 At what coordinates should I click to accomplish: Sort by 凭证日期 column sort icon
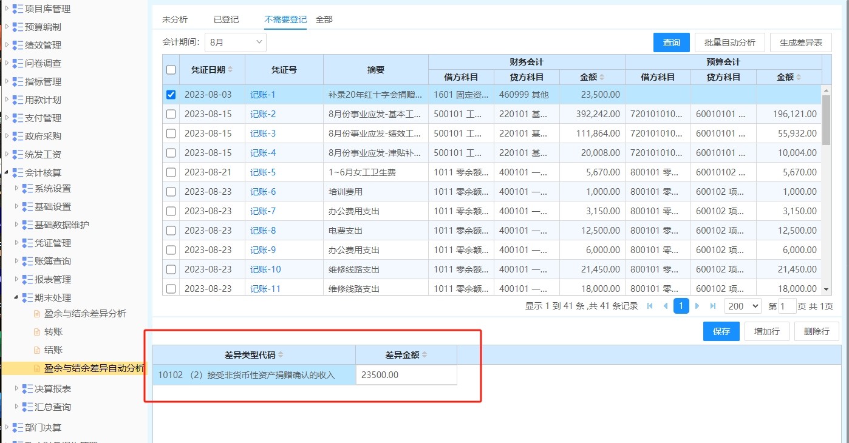tap(230, 70)
